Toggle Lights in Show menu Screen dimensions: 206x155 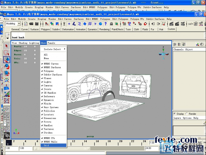click(x=53, y=82)
